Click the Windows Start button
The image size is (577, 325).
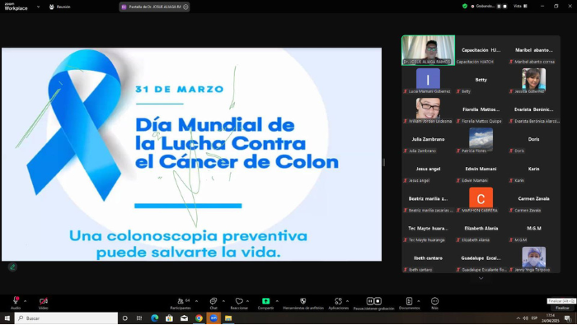7,318
